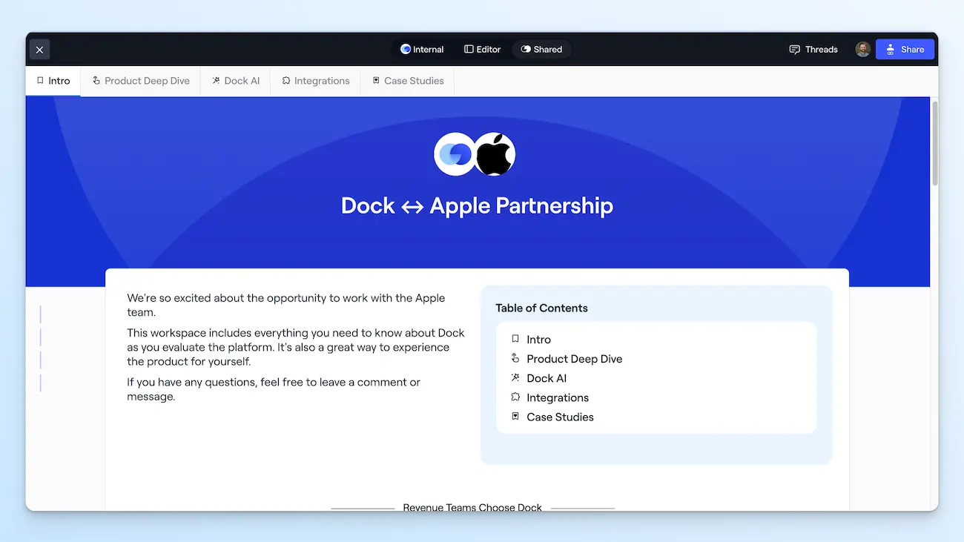The width and height of the screenshot is (964, 542).
Task: Open the Integrations tab
Action: coord(316,81)
